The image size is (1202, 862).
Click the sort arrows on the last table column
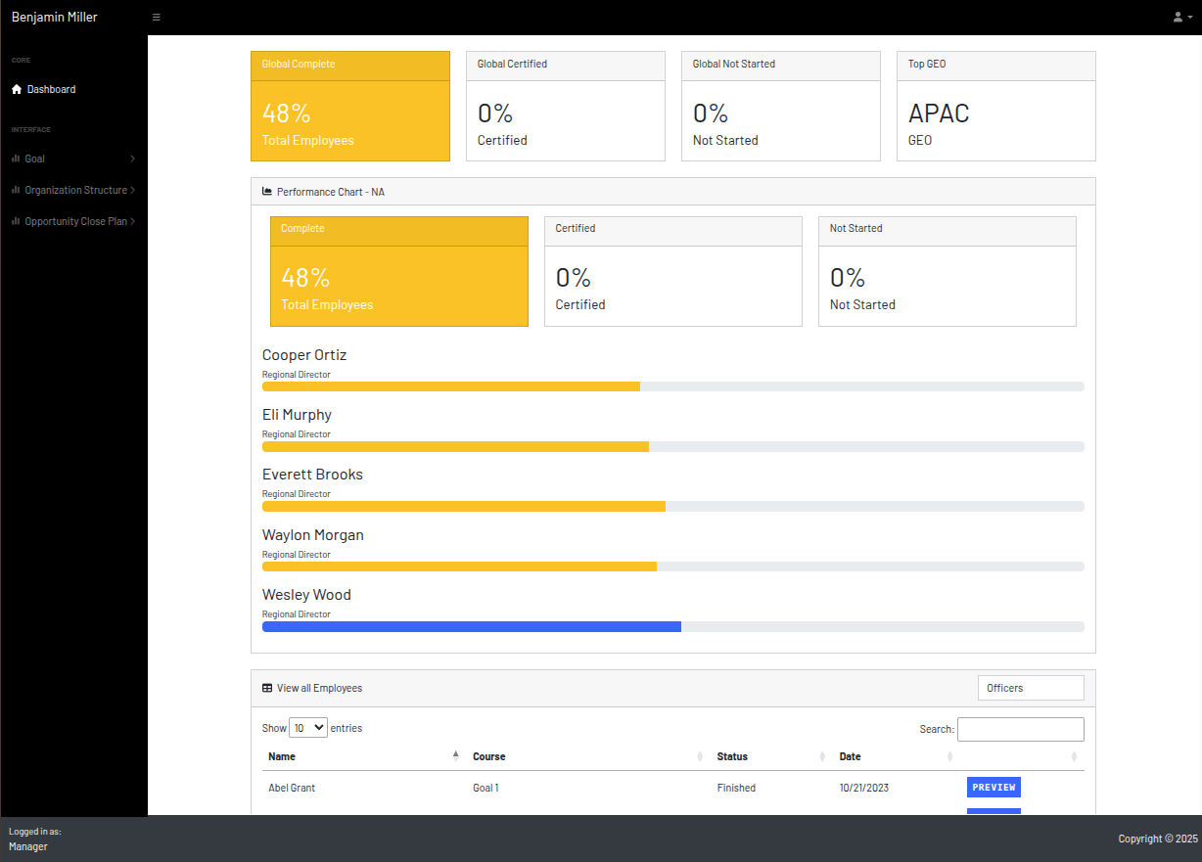click(1074, 756)
